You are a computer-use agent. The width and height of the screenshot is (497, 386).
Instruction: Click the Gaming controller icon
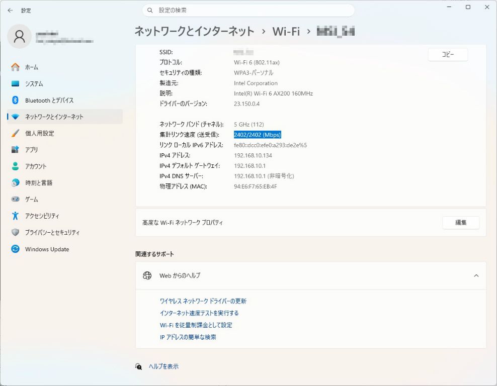click(x=15, y=199)
